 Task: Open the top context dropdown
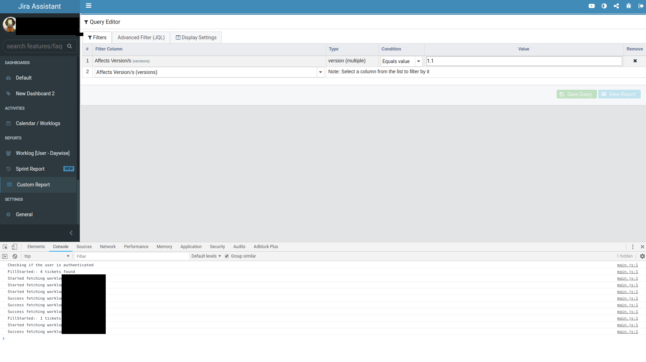(47, 256)
